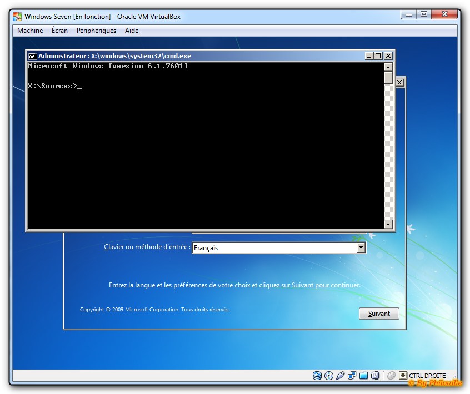Click the cmd scrollbar down arrow
The height and width of the screenshot is (394, 470).
388,225
